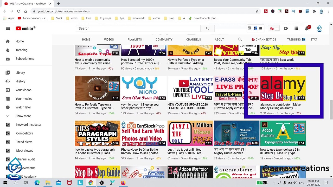Open the notifications bell
Image resolution: width=333 pixels, height=187 pixels.
[307, 28]
